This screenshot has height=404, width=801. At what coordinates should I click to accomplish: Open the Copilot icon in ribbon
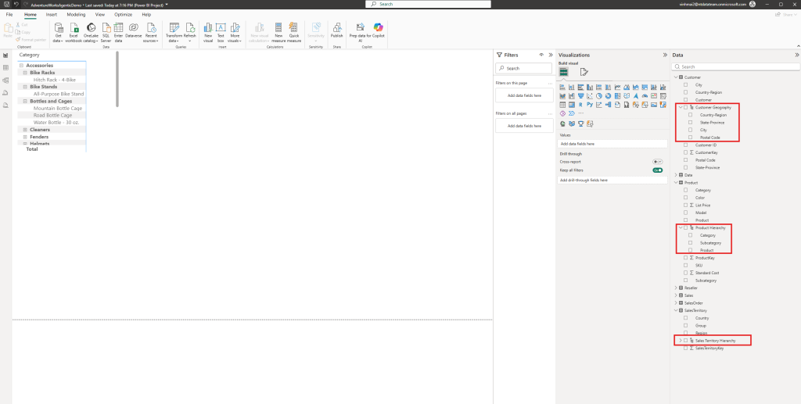click(378, 28)
